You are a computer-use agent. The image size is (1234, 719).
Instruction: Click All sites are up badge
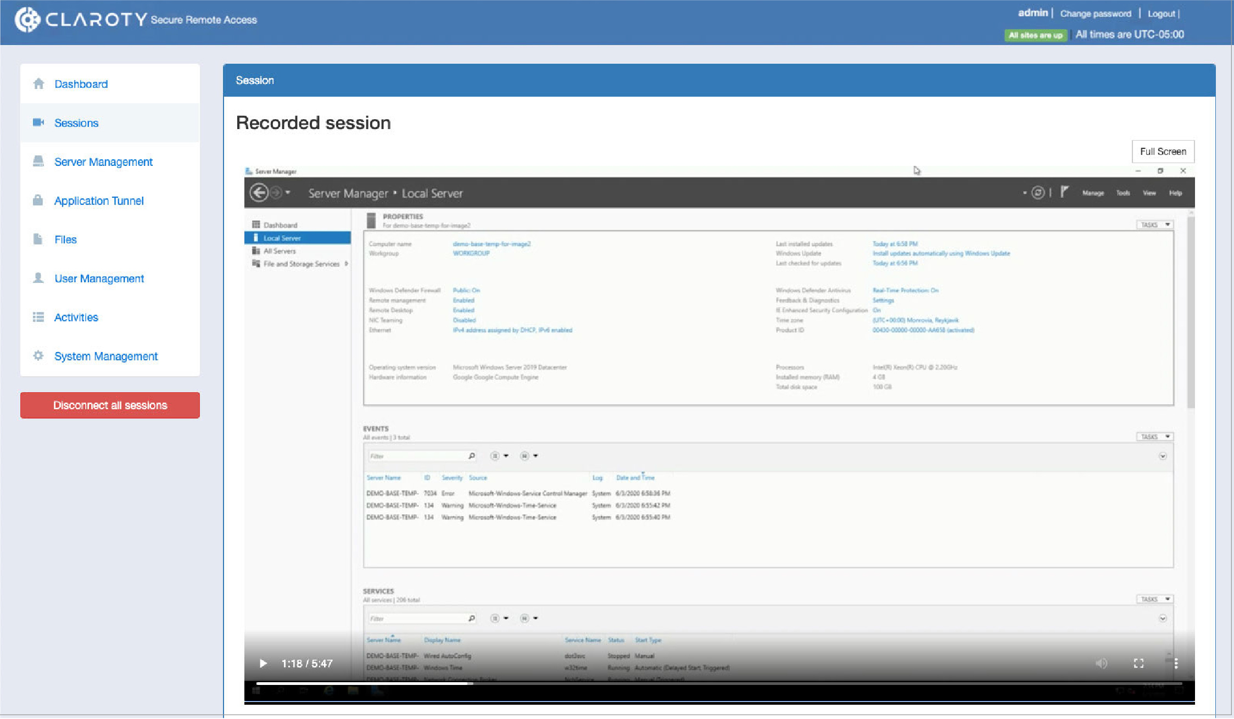point(1036,35)
